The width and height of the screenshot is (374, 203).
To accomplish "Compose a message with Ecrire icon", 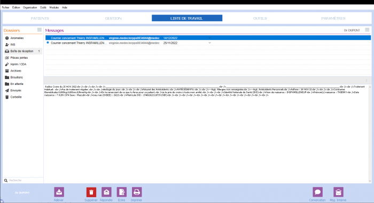I will point(122,192).
